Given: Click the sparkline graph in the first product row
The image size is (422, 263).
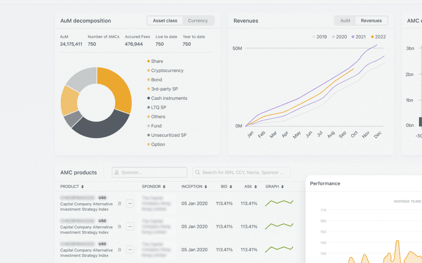Looking at the screenshot, I should click(279, 203).
